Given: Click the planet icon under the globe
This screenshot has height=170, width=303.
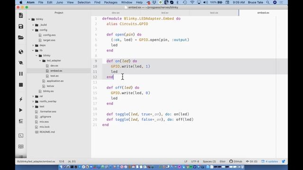Looking at the screenshot, I should (21, 63).
